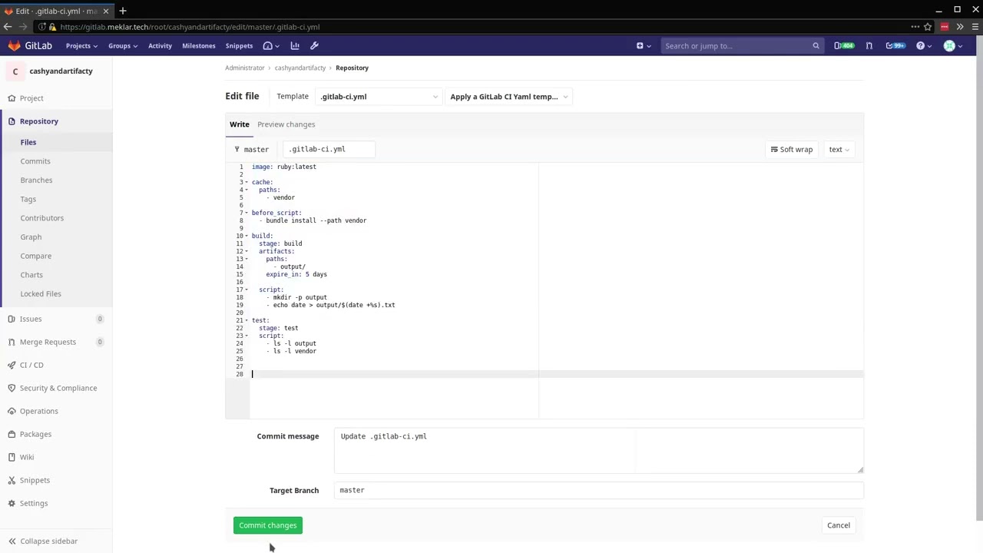Screen dimensions: 983x553
Task: Switch to the Preview changes tab
Action: coord(286,124)
